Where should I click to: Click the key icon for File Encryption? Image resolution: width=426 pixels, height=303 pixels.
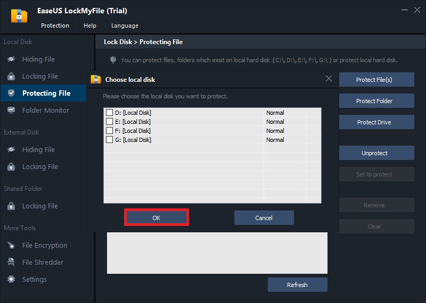click(x=11, y=245)
